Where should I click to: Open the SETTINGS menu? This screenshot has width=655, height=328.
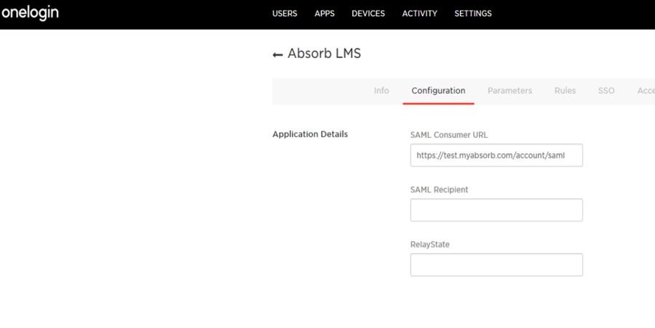[x=473, y=13]
